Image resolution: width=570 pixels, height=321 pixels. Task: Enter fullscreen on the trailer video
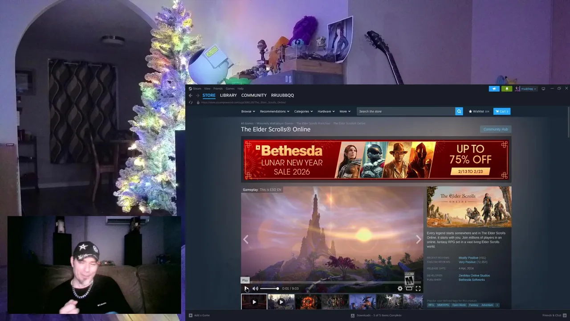click(x=418, y=288)
